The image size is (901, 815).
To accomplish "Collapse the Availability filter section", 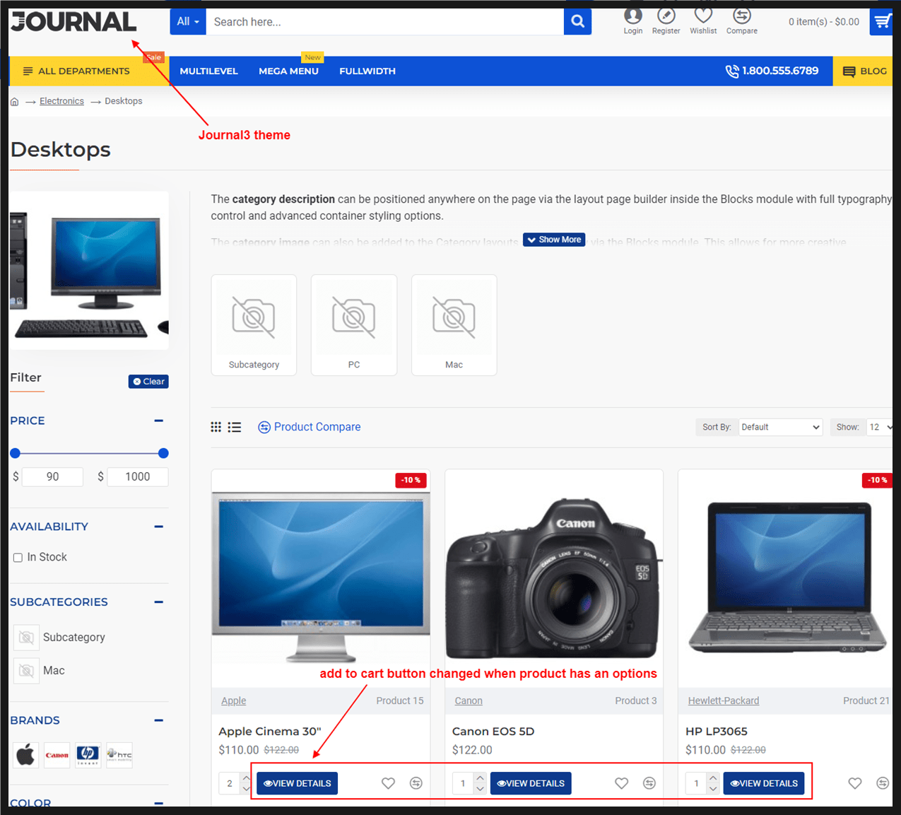I will [x=159, y=527].
